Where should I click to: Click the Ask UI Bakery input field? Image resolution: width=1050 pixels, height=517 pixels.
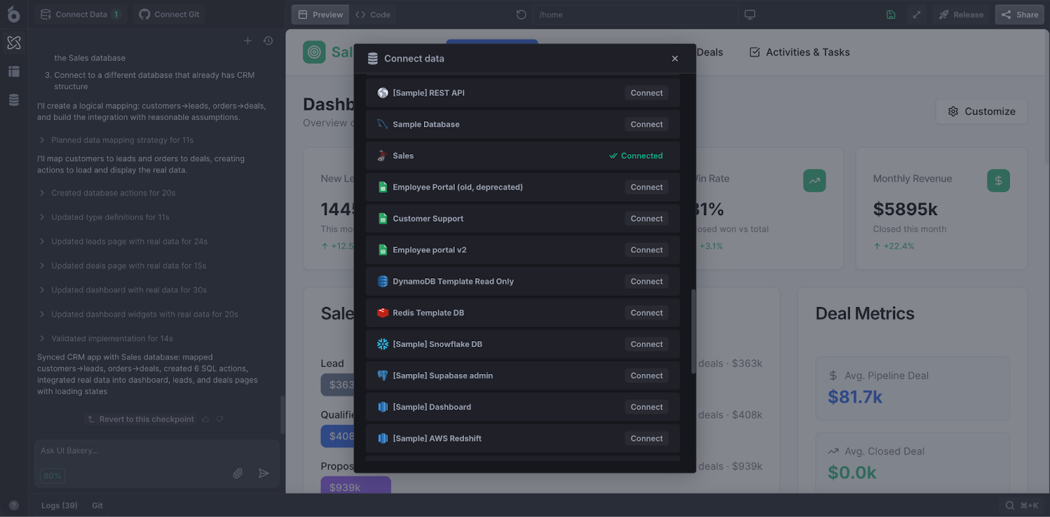pos(156,451)
